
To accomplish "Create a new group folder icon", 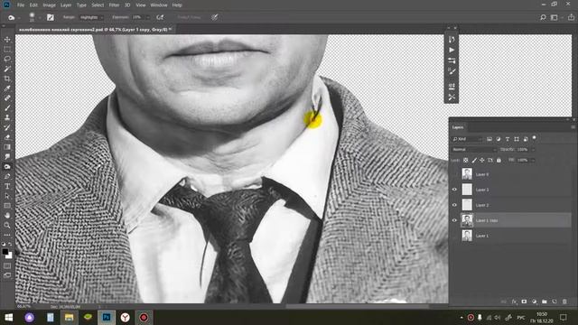I will 545,302.
